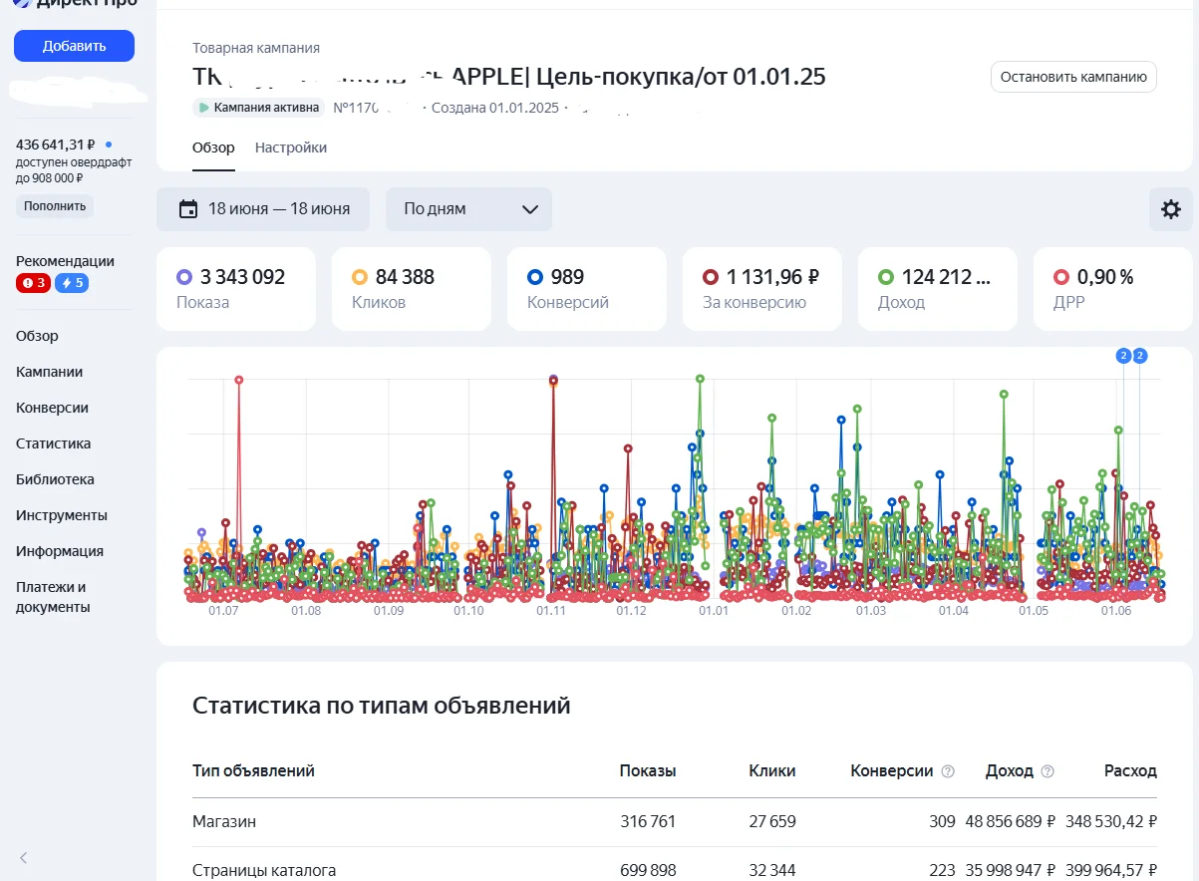Click the value 699 898

pyautogui.click(x=648, y=871)
